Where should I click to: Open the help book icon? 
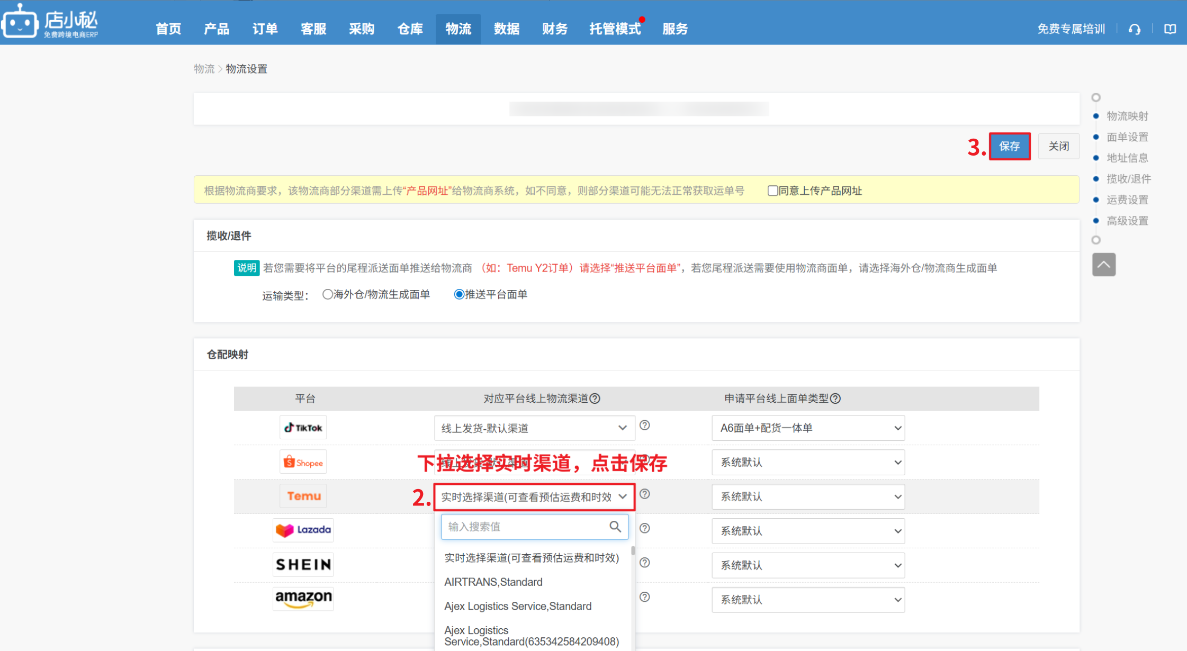click(x=1170, y=29)
